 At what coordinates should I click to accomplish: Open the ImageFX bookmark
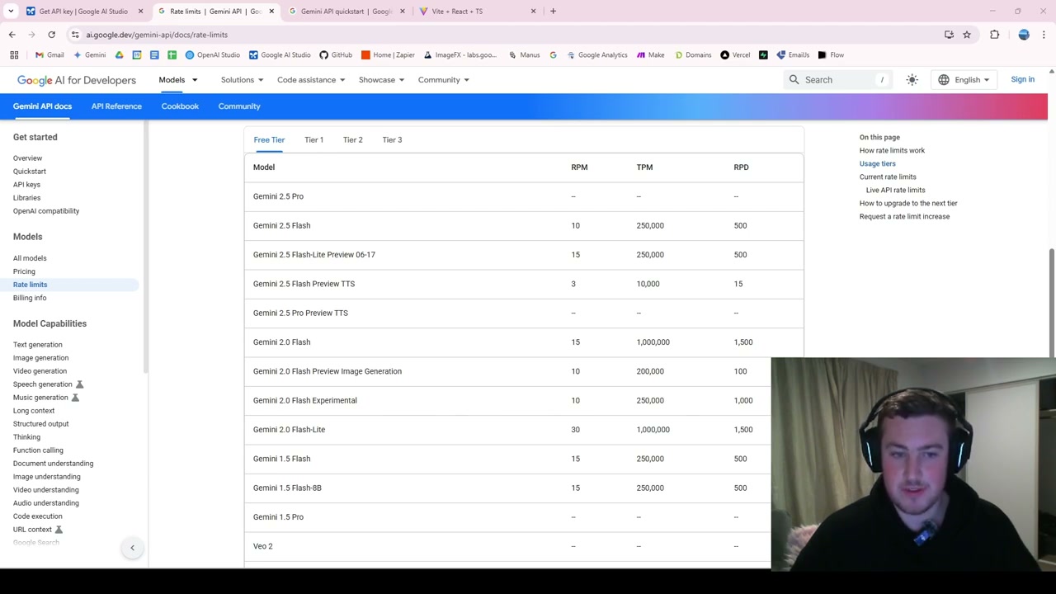pyautogui.click(x=460, y=55)
